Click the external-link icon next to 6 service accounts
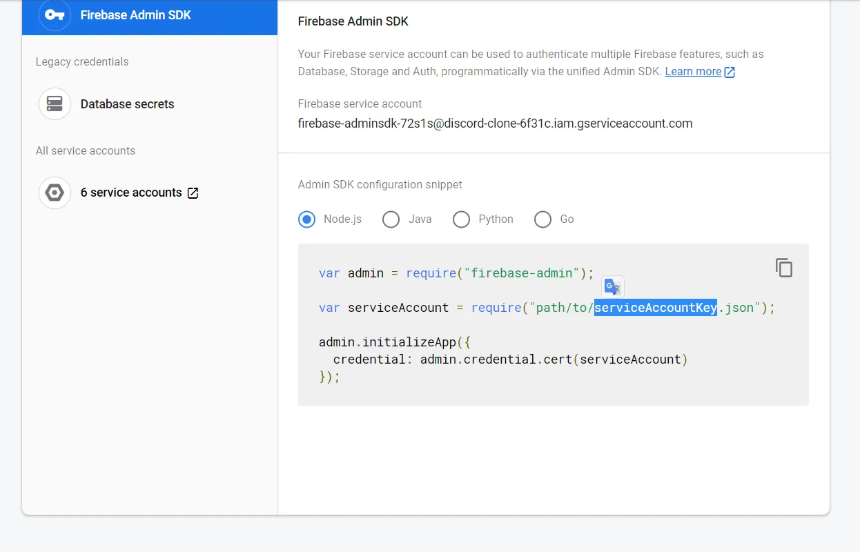 [x=193, y=193]
